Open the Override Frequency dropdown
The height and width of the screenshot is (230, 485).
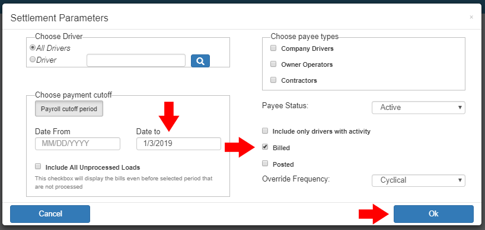click(x=419, y=180)
